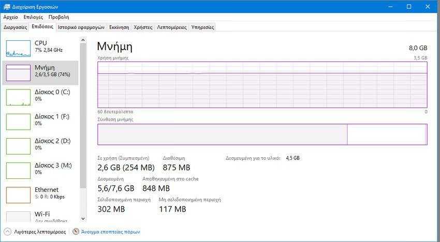440x242 pixels.
Task: Open Δίσκος 3 (M:) performance graph
Action: tap(18, 170)
